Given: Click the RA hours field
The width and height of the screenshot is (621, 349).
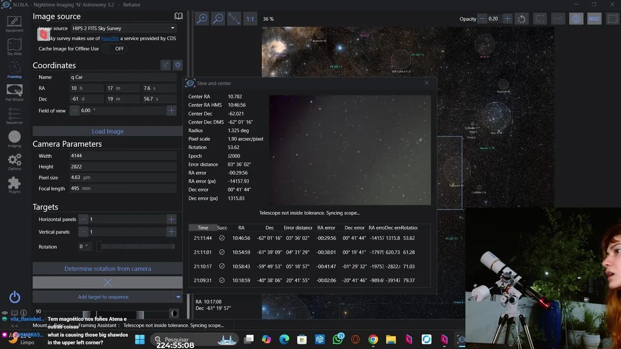Looking at the screenshot, I should [x=87, y=88].
